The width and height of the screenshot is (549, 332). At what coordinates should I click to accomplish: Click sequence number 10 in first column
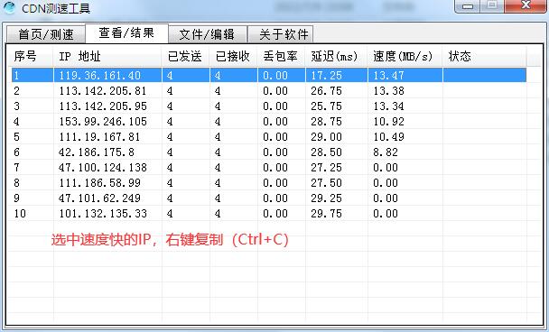[x=20, y=214]
